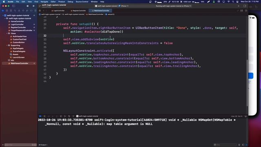Select Assets catalog in navigator
The height and width of the screenshot is (147, 261).
coord(15,54)
